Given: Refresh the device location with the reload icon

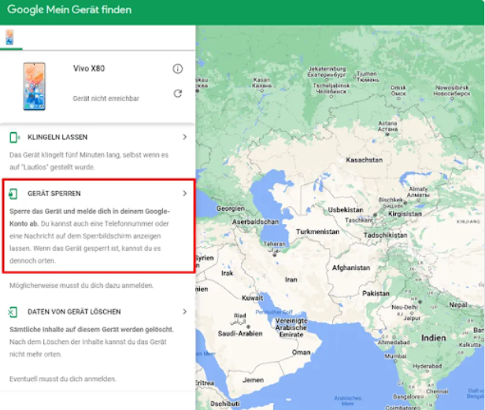Looking at the screenshot, I should tap(178, 94).
